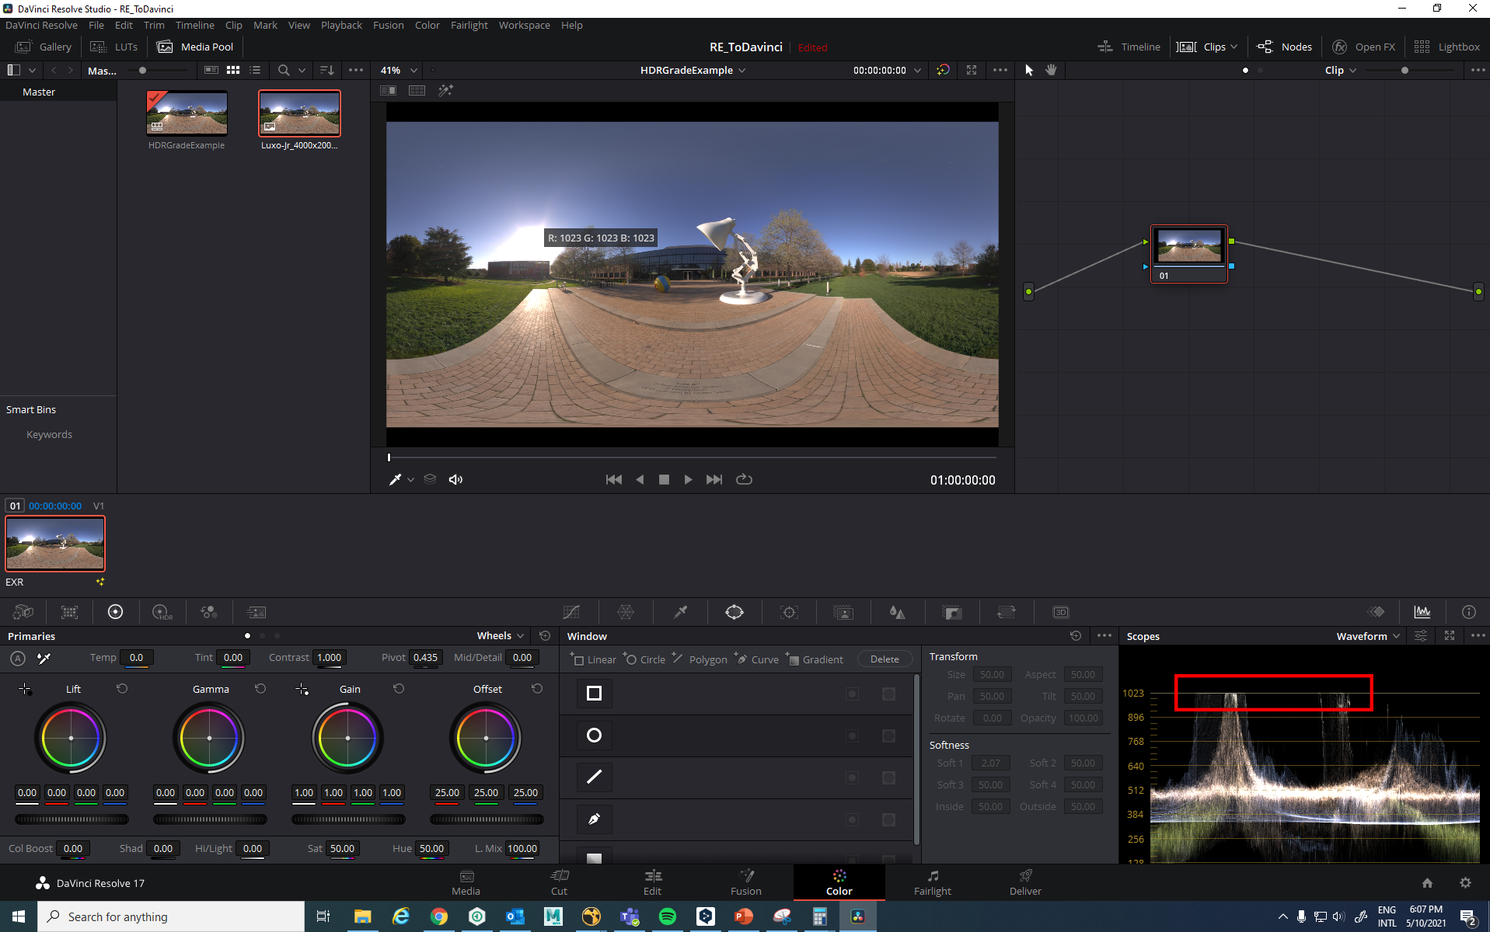This screenshot has width=1490, height=932.
Task: Open the Curves palette icon
Action: coord(571,612)
